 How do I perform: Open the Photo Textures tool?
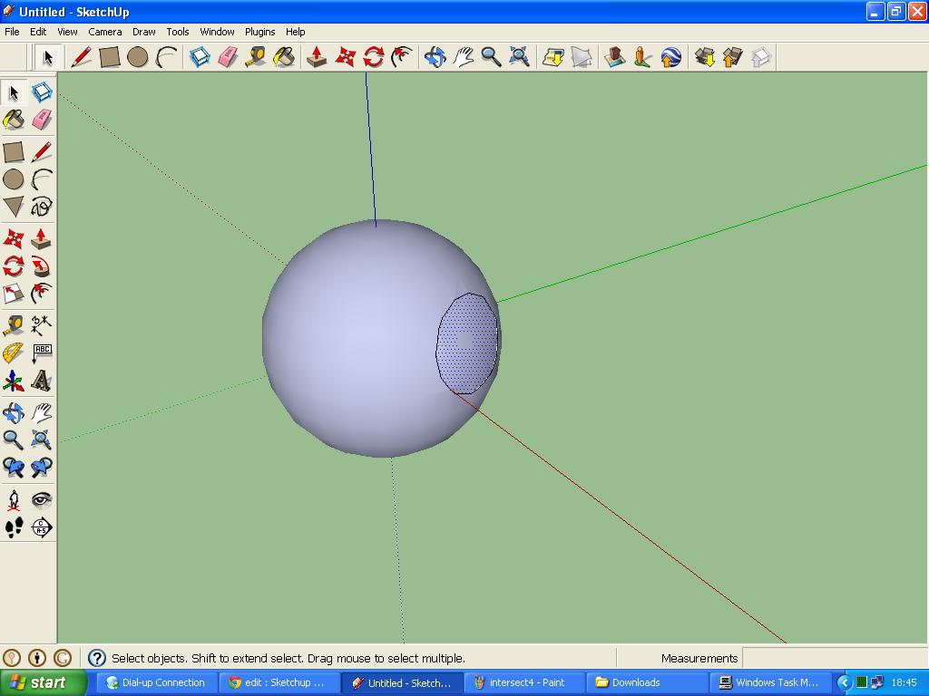[643, 57]
